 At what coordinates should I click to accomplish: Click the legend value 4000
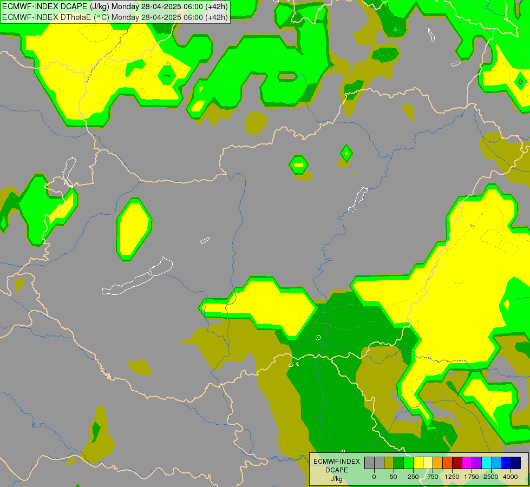(511, 477)
